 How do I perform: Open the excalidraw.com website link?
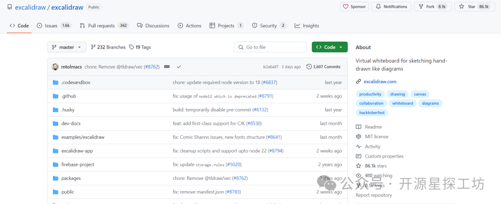[x=380, y=82]
